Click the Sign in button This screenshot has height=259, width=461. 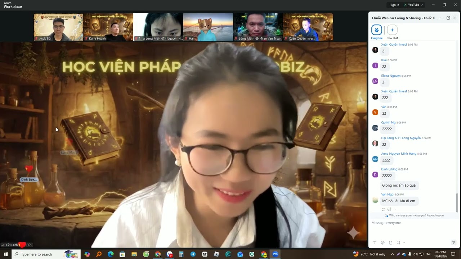394,5
